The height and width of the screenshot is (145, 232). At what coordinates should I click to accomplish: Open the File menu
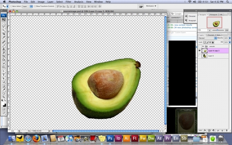pos(26,2)
